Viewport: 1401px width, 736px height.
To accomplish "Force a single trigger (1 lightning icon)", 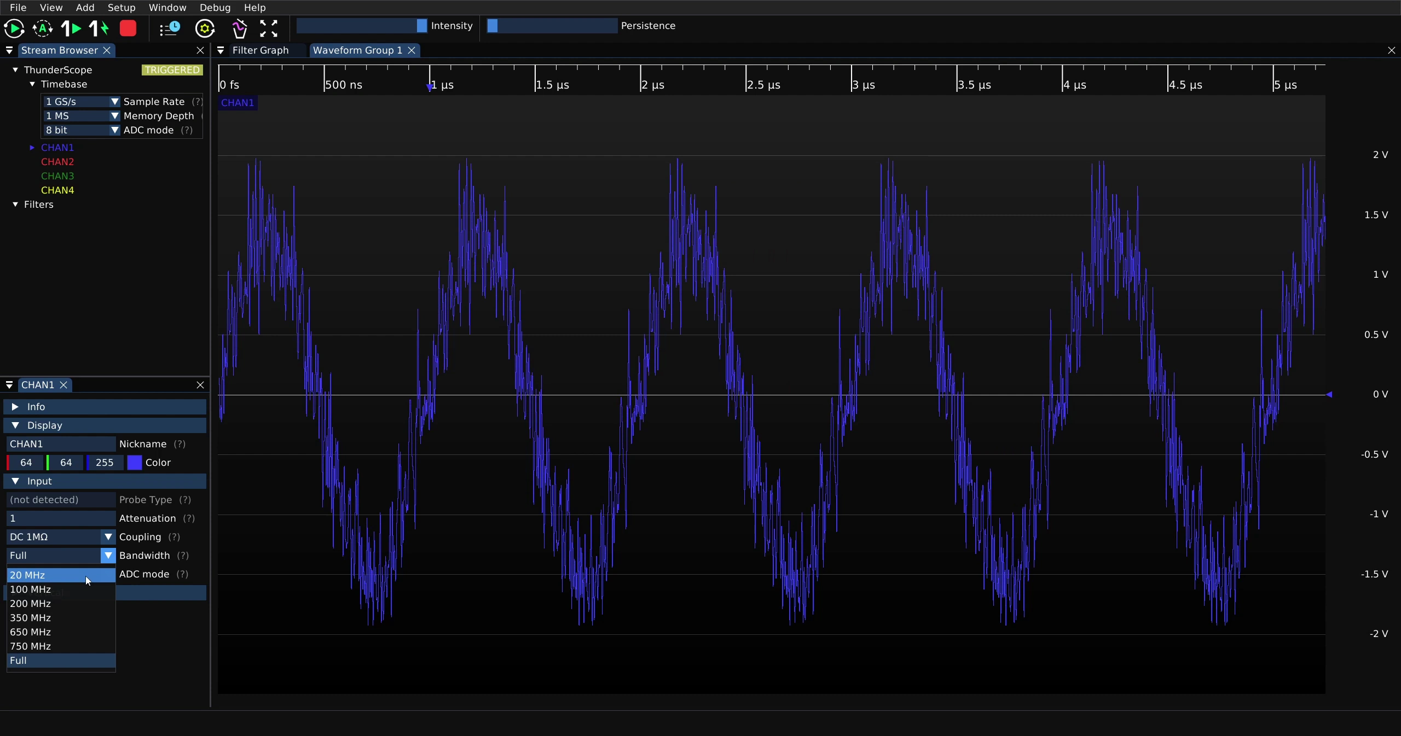I will click(100, 28).
